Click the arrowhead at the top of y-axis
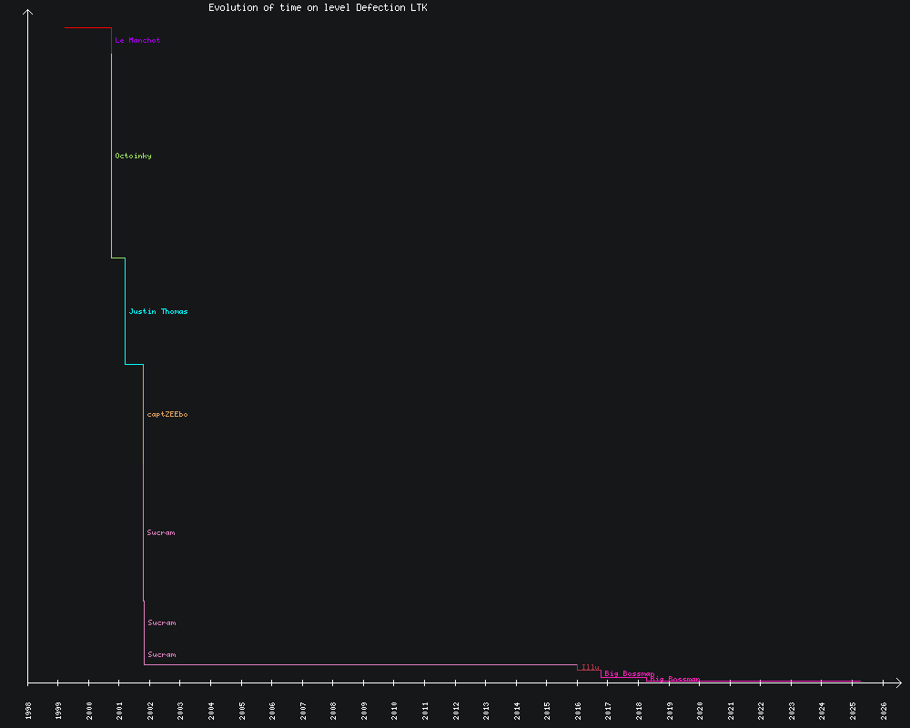 (28, 12)
